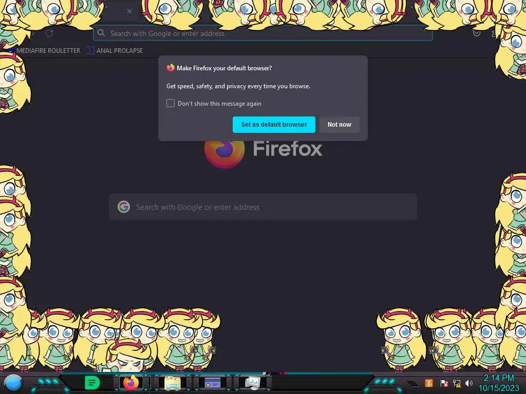Reload the page with the refresh icon
Screen dimensions: 526x394
[x=49, y=33]
